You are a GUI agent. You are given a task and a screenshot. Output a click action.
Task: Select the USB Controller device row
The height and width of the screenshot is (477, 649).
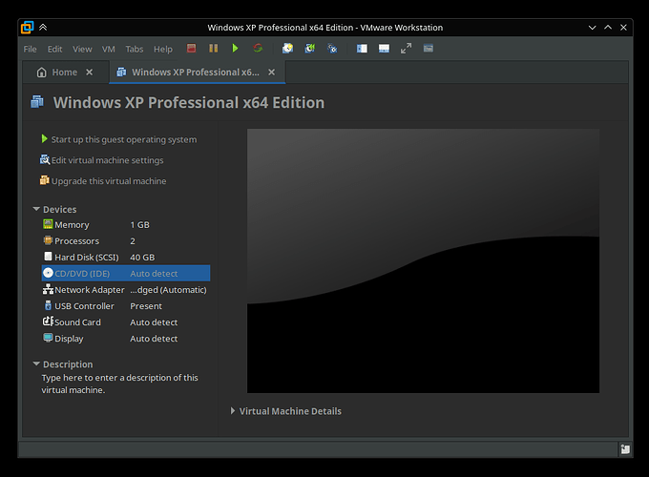pyautogui.click(x=126, y=305)
